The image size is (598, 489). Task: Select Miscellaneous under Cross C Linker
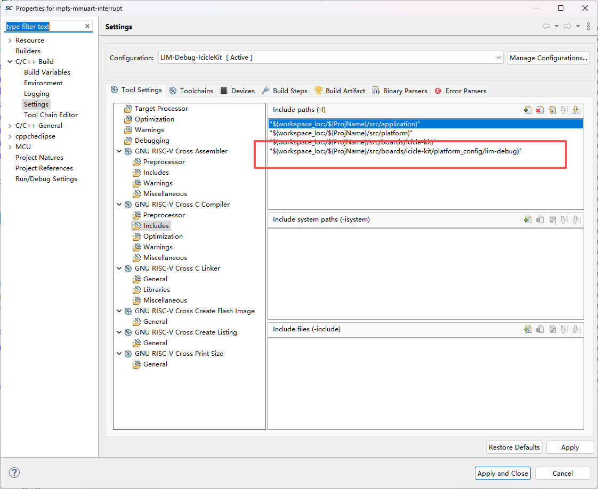coord(165,301)
